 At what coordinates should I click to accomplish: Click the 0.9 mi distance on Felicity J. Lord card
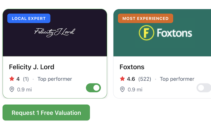[x=24, y=89]
